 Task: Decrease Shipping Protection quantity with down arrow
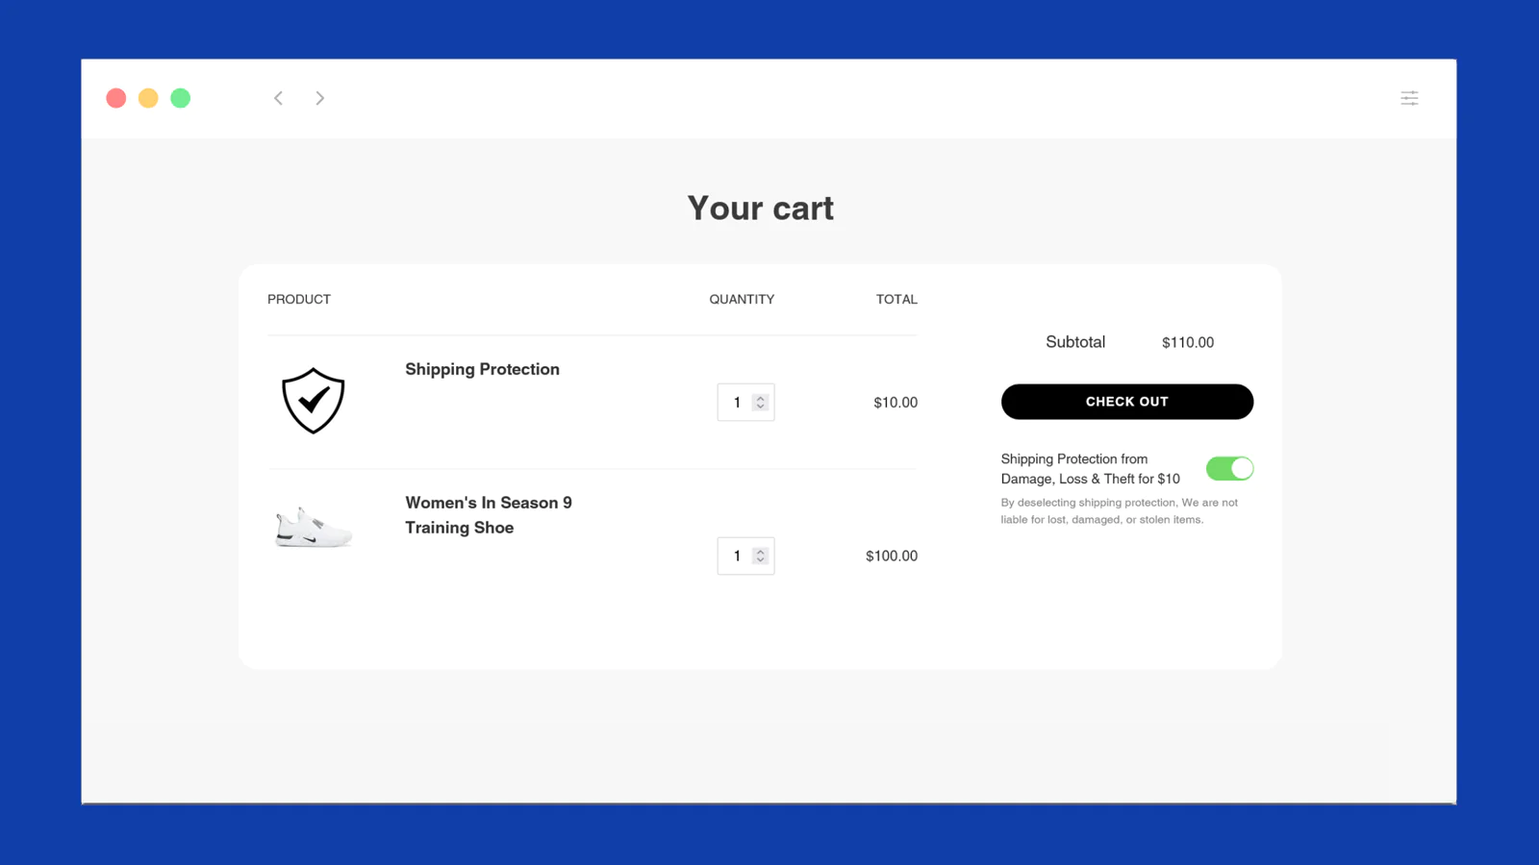[x=760, y=407]
